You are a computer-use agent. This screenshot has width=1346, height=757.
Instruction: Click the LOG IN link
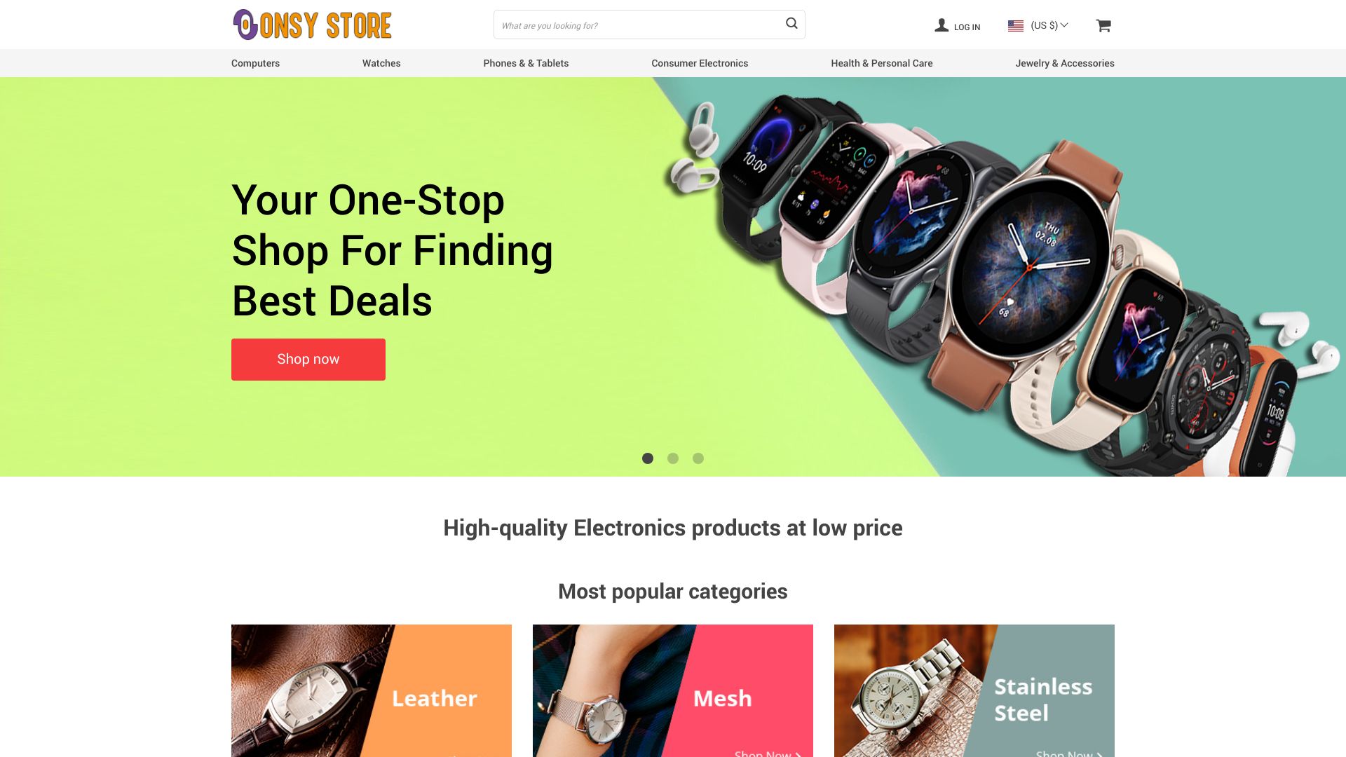point(967,27)
